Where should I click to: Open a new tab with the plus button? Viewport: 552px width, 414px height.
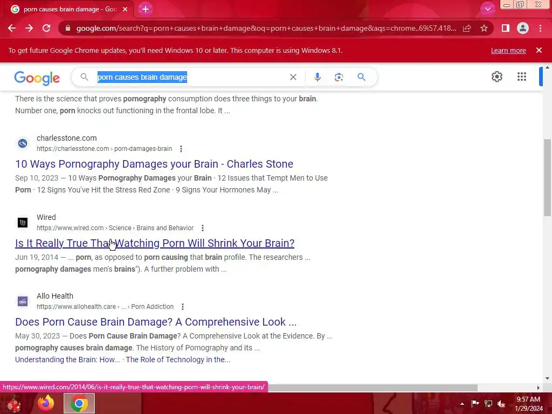[146, 9]
